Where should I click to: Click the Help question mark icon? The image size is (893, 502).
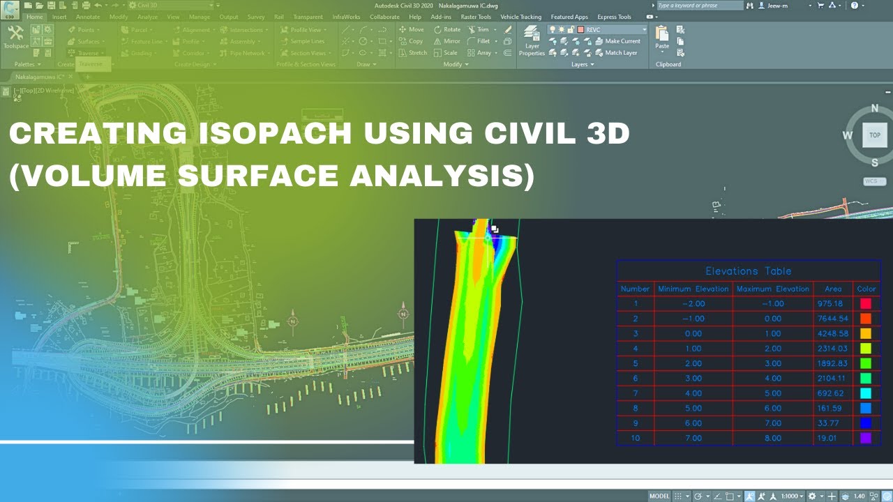pos(854,6)
